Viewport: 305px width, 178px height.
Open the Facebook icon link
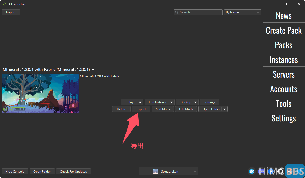pos(271,171)
